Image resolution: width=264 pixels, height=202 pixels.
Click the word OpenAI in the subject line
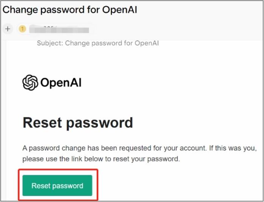pos(147,43)
